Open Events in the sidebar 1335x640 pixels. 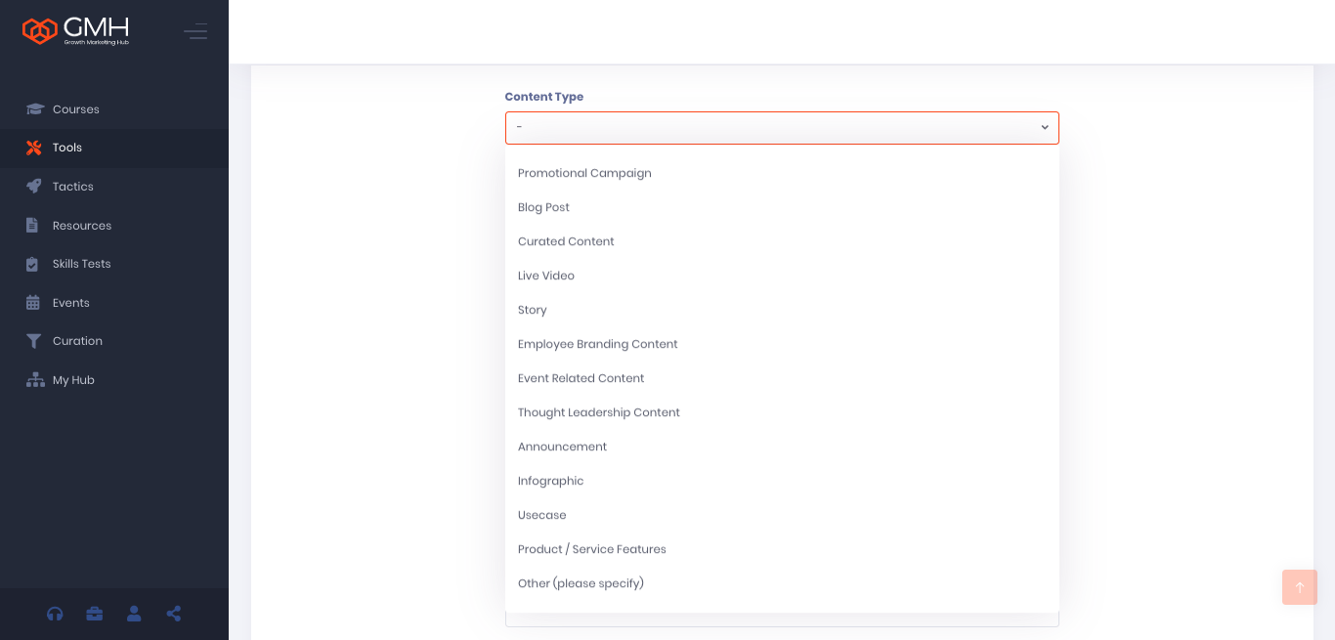tap(114, 303)
